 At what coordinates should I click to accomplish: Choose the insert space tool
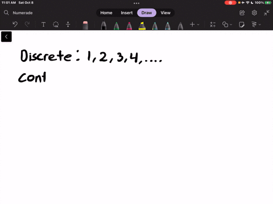tap(68, 24)
